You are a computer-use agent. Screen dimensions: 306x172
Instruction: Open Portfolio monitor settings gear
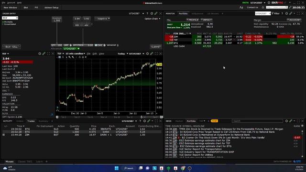coord(286,13)
